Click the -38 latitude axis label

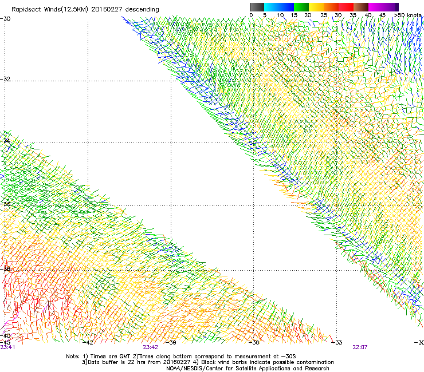coord(5,269)
